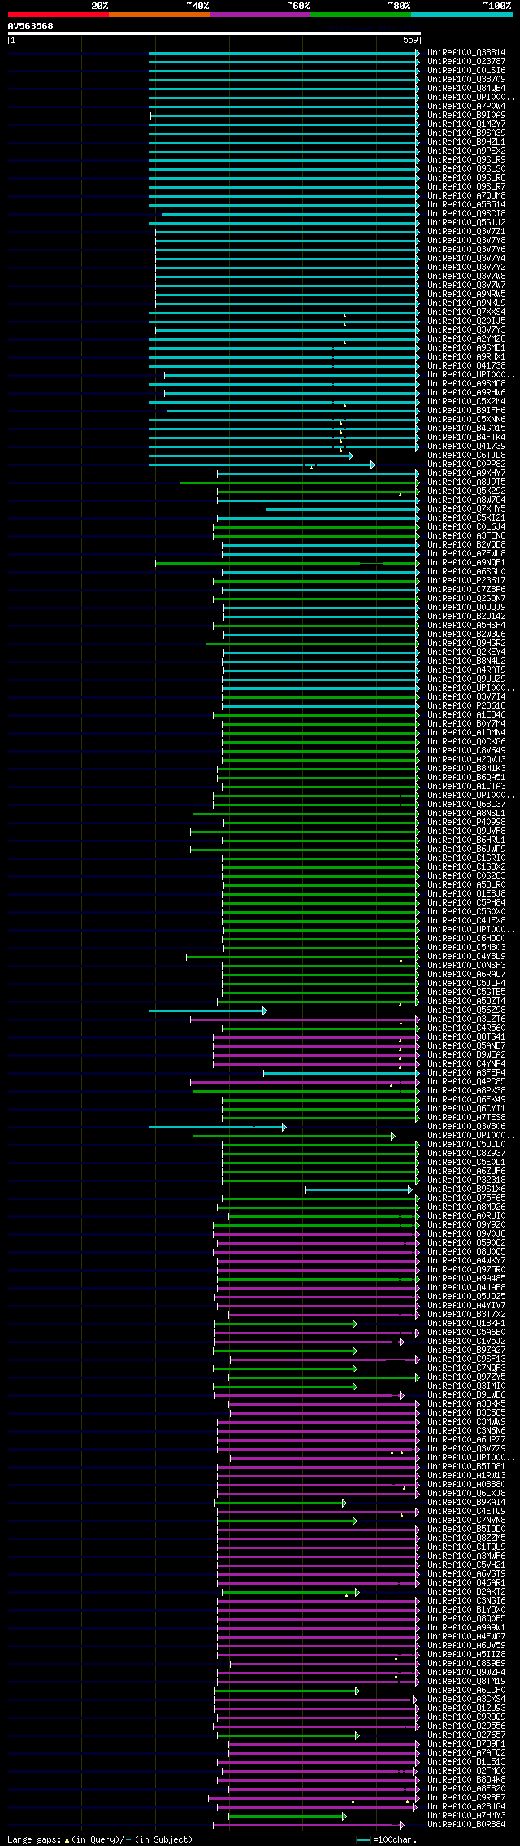Select hit label UniRef100_B9HZL1
520x1846 pixels.
click(x=466, y=142)
